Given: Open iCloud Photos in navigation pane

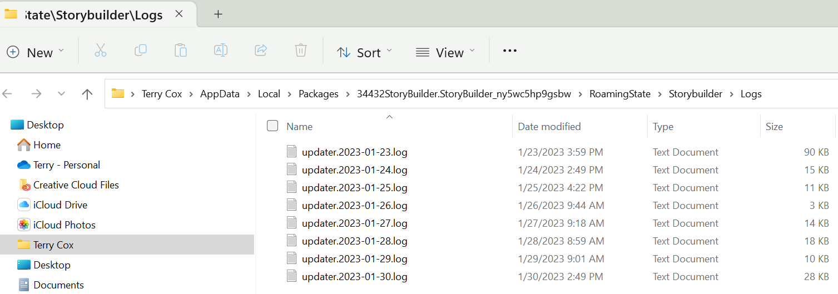Looking at the screenshot, I should pos(64,225).
